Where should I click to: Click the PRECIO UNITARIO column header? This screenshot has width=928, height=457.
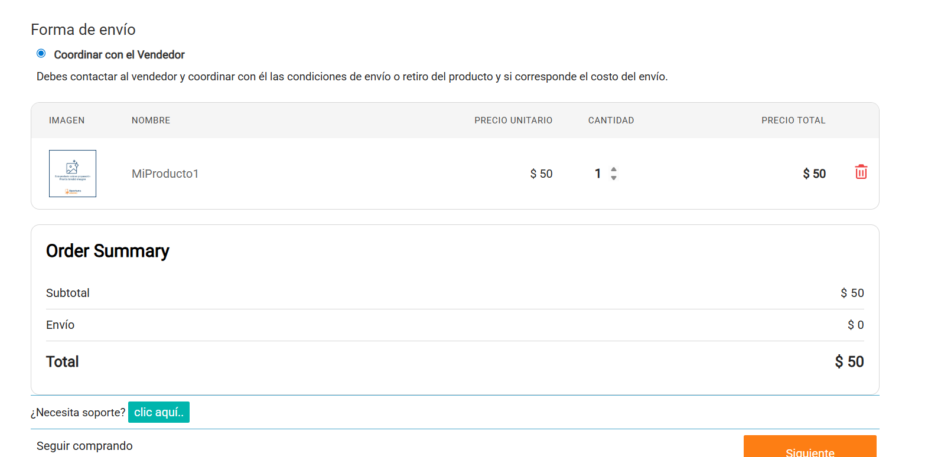[513, 120]
